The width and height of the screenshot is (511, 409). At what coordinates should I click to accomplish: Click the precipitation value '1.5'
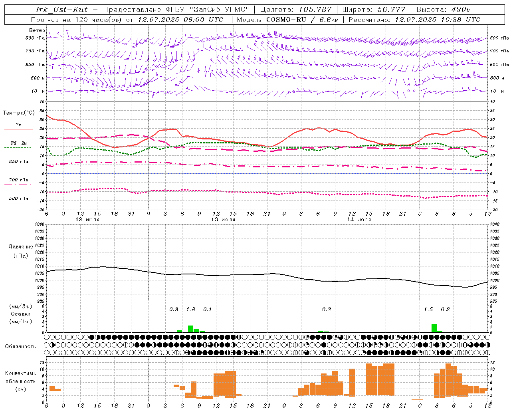(x=428, y=309)
